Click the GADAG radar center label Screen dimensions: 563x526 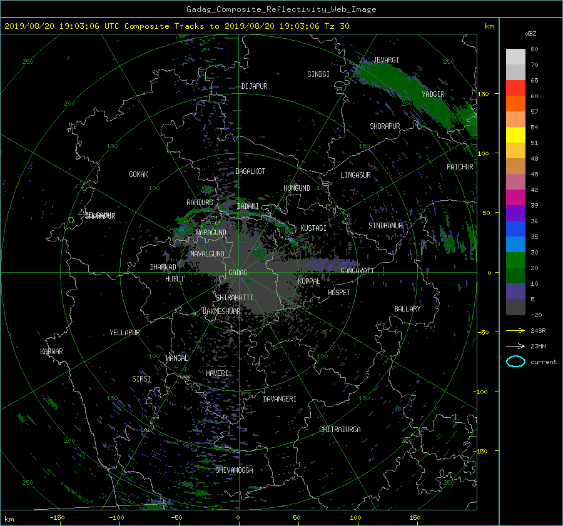(x=238, y=273)
